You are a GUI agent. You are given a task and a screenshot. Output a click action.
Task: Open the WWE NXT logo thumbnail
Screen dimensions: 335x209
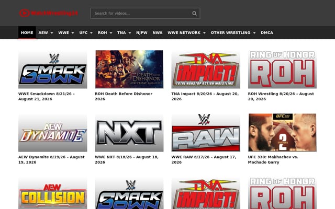pyautogui.click(x=129, y=132)
